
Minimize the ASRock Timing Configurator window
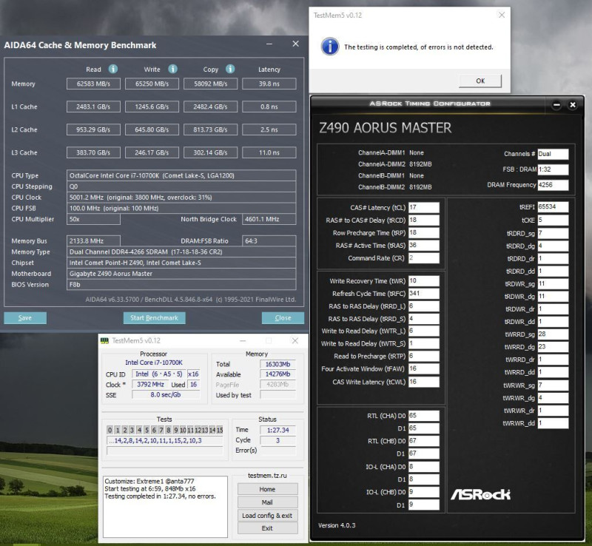click(556, 104)
